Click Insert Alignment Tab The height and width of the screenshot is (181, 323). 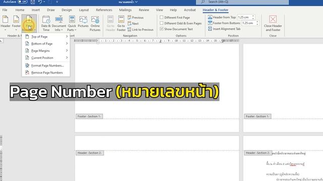click(x=224, y=29)
